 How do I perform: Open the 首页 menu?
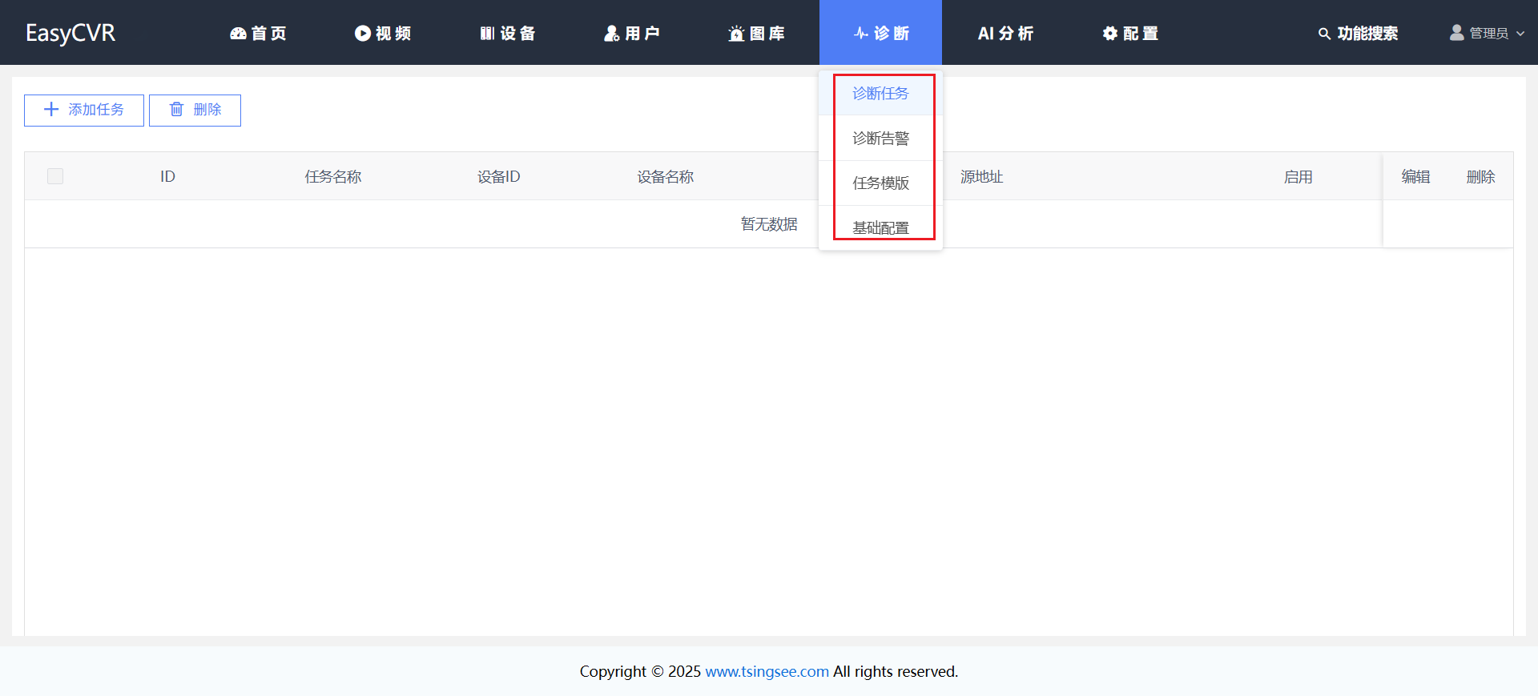click(x=258, y=34)
